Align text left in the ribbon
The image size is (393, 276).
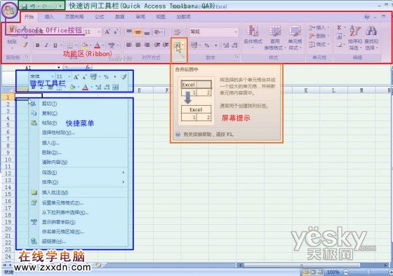(x=129, y=45)
